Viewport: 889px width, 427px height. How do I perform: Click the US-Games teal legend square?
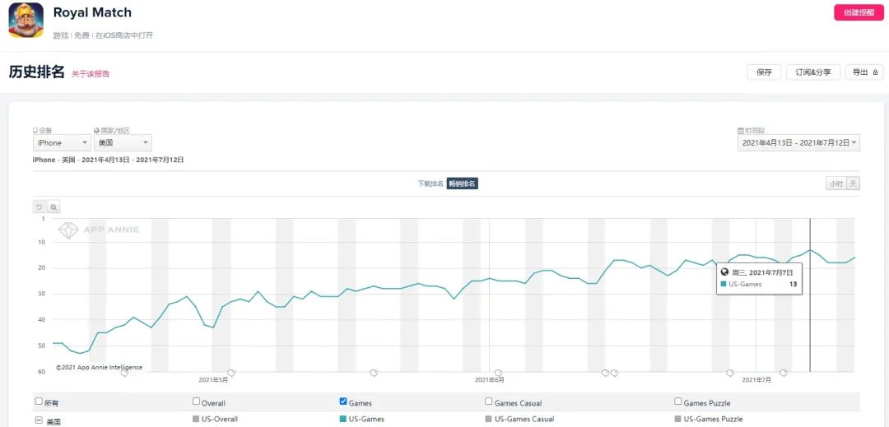coord(343,419)
